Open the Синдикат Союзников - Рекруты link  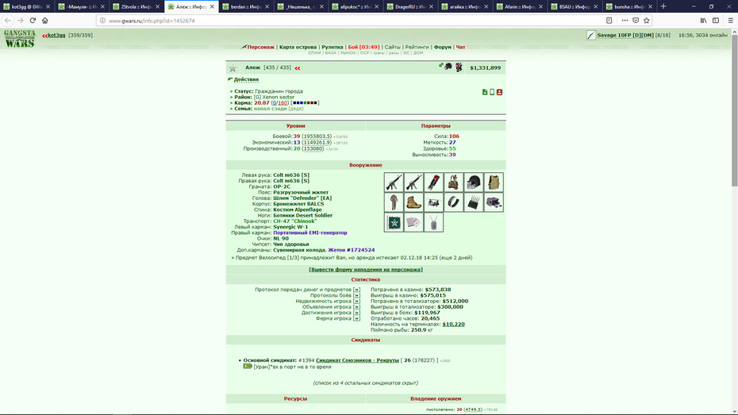[x=357, y=360]
